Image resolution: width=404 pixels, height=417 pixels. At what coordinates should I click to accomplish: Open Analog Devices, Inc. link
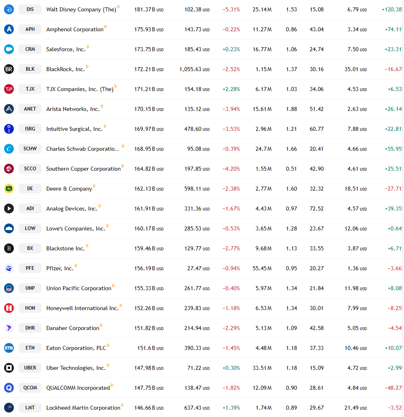tap(72, 209)
